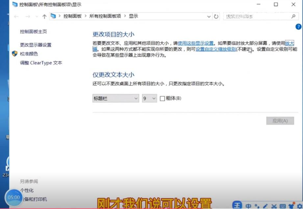Open 校准颜色 link
Viewport: 303px width, 209px height.
(x=29, y=54)
